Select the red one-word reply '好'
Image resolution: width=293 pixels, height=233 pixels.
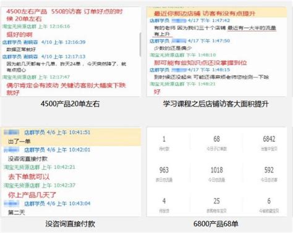pos(157,92)
